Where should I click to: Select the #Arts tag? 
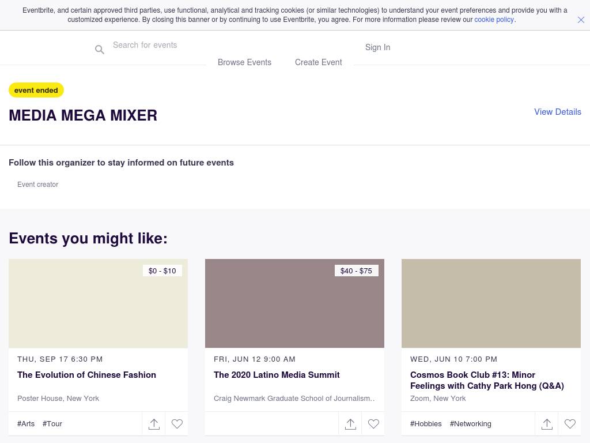(x=26, y=423)
